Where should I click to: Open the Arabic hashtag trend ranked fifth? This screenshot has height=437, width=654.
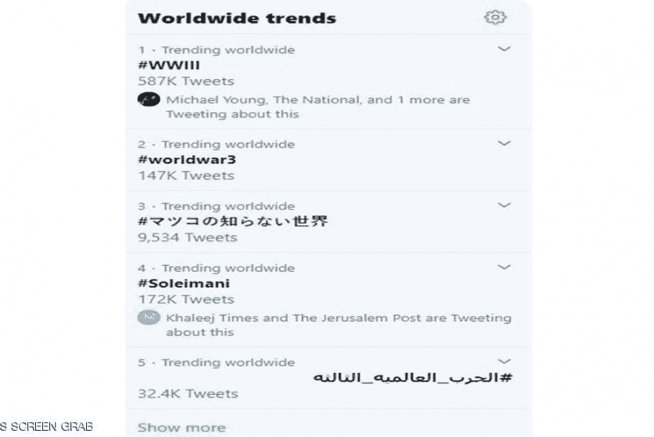pos(412,378)
